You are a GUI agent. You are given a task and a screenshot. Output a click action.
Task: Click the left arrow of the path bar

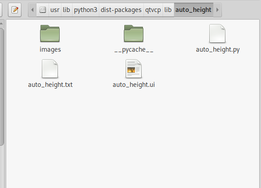pos(33,10)
